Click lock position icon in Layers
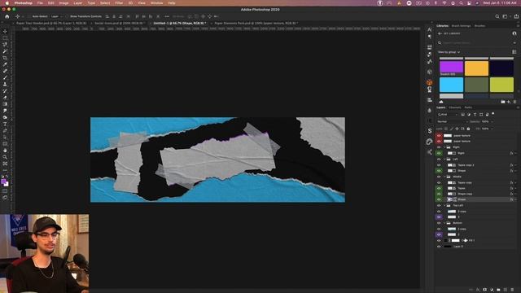Viewport: 521px width, 293px height. pyautogui.click(x=457, y=129)
